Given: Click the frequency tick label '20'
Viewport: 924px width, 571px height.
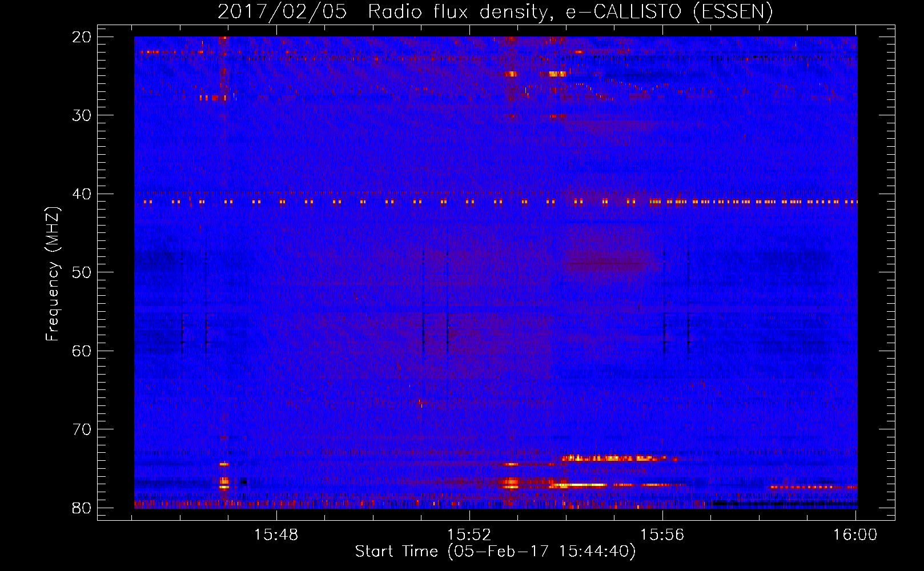Looking at the screenshot, I should (82, 37).
